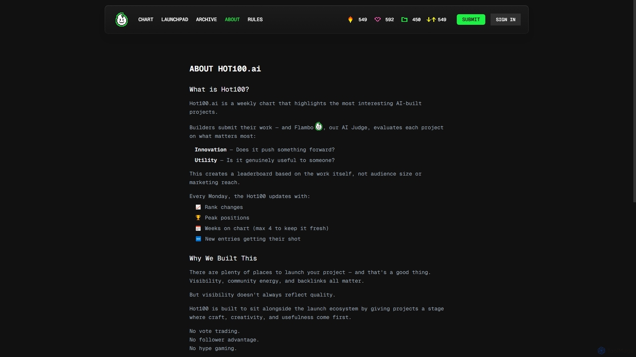Open the ARCHIVE nav link

click(206, 19)
